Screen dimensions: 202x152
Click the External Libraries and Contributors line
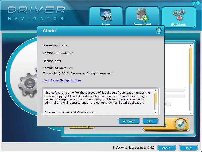(70, 112)
